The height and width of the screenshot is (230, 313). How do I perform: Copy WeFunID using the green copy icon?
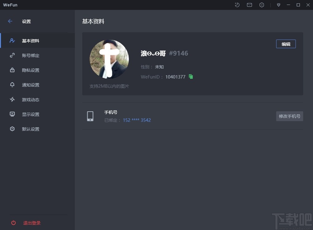tap(191, 77)
